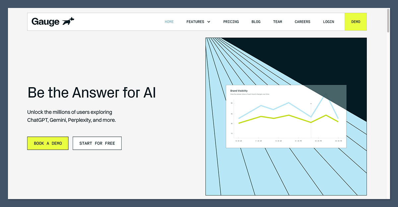
Task: Visit the BLOG link
Action: (256, 22)
